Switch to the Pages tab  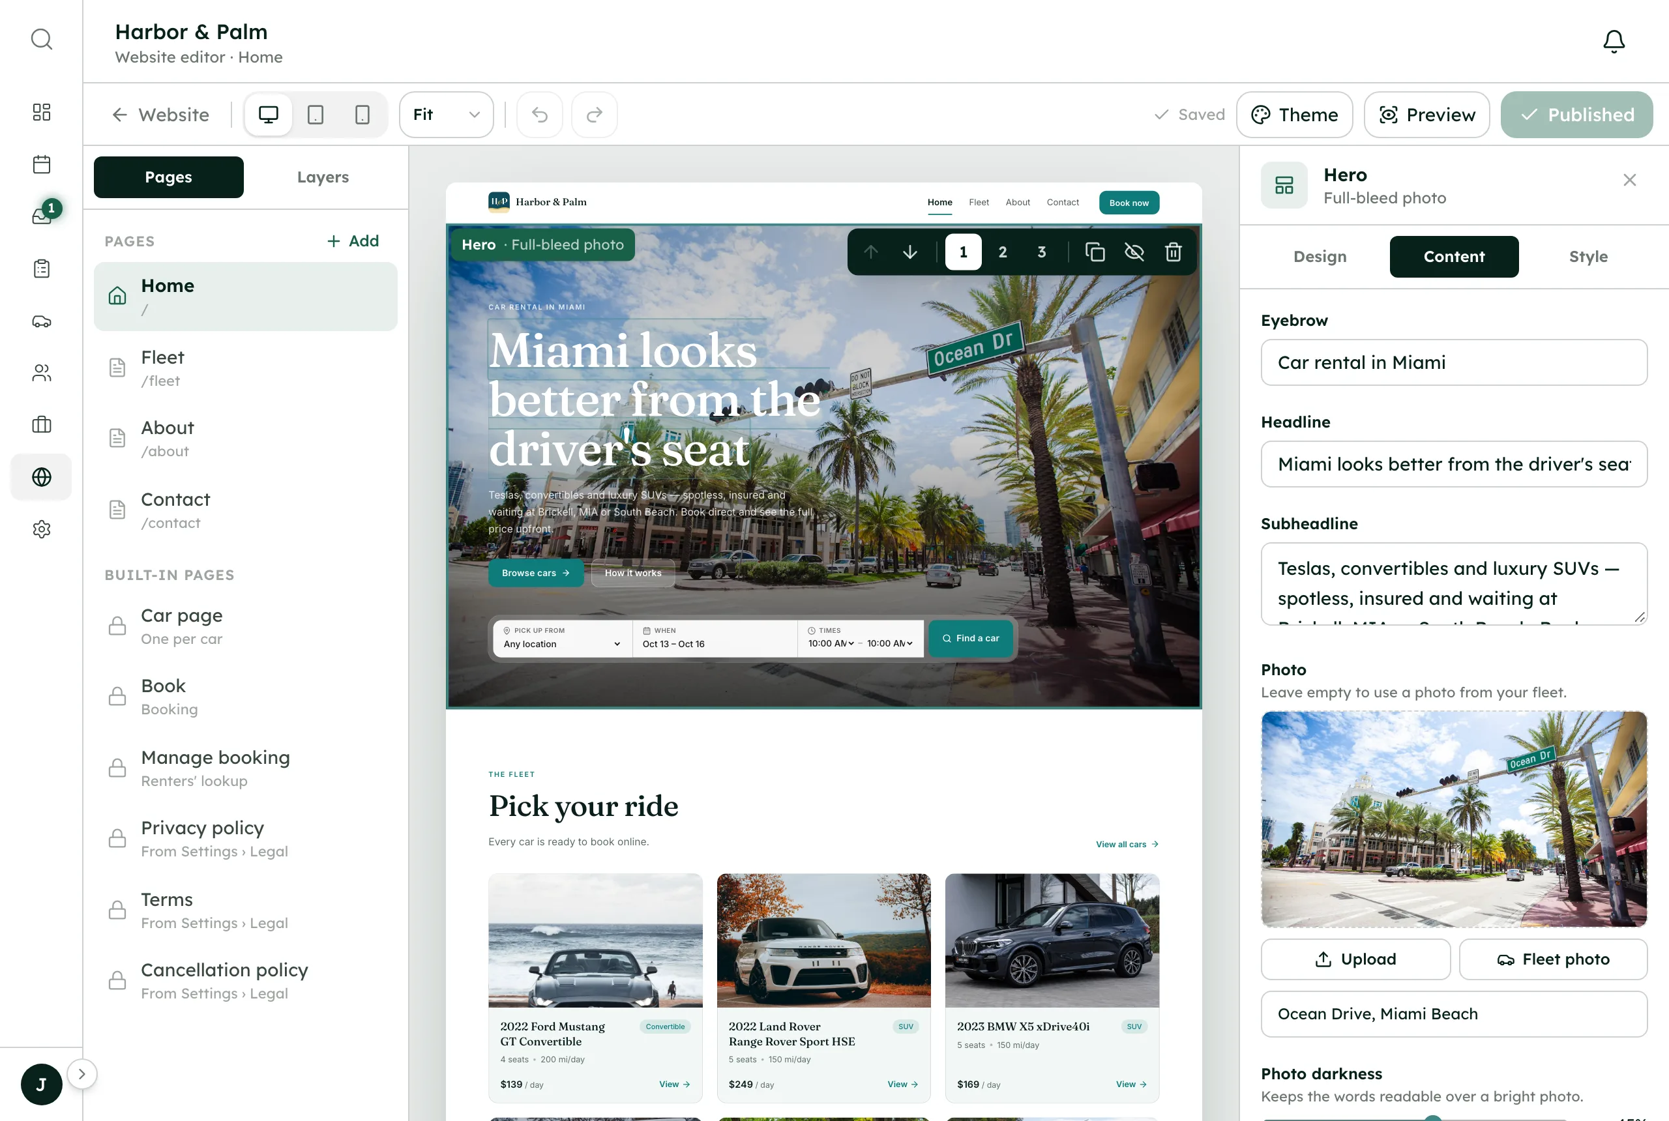point(169,177)
